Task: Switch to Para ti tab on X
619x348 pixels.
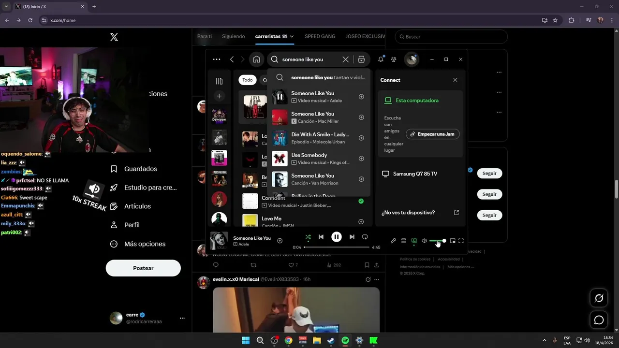Action: (205, 36)
